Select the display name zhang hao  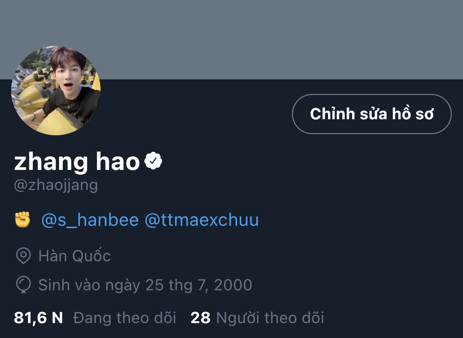click(77, 162)
